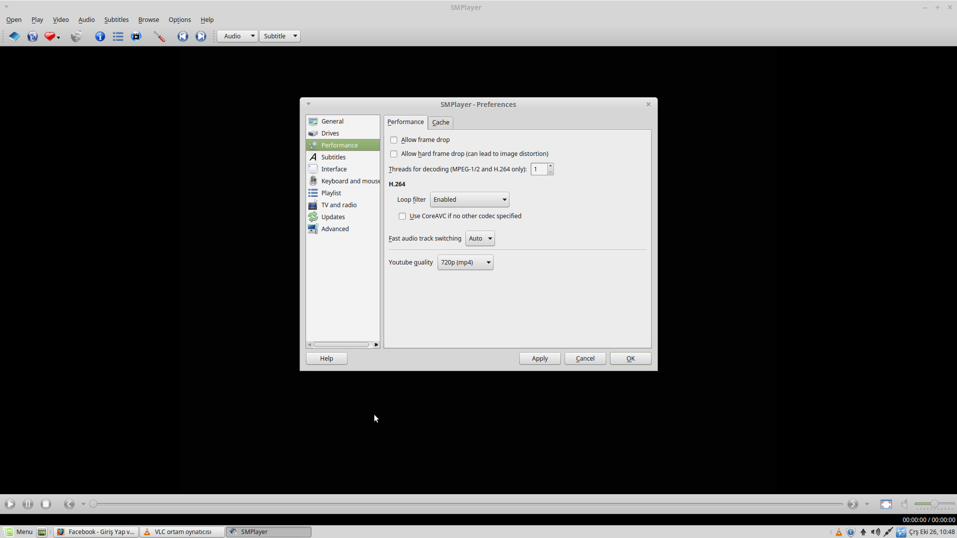Screen dimensions: 957x538
Task: Open file information with blue info icon
Action: coord(100,36)
